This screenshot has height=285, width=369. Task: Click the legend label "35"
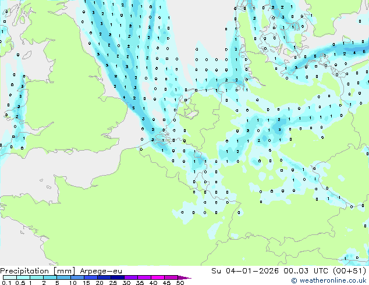pos(140,283)
